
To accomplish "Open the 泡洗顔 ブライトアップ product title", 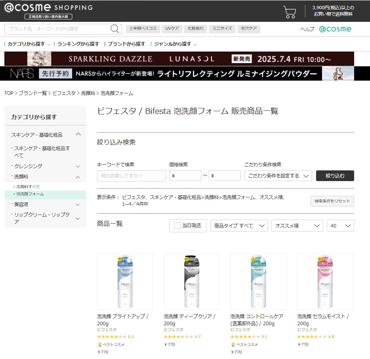I will 123,320.
